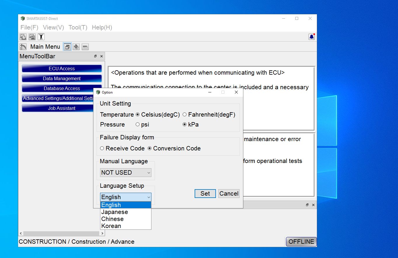Choose Japanese from the language list
Image resolution: width=398 pixels, height=258 pixels.
[115, 212]
